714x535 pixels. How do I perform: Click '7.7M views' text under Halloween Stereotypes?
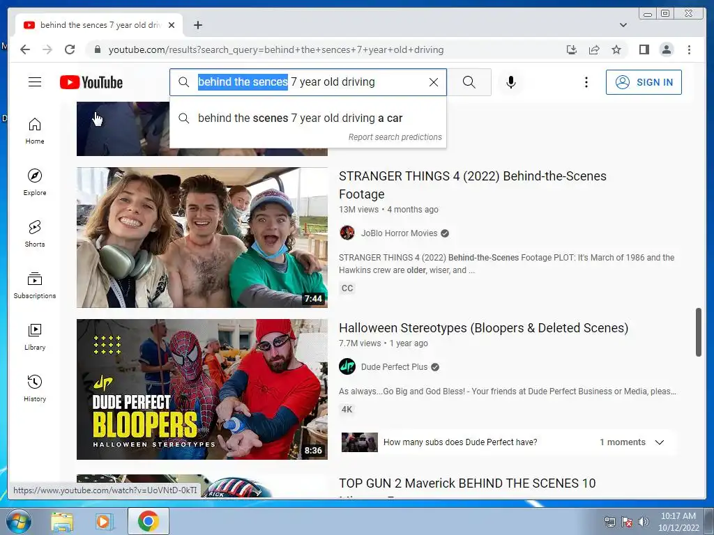360,343
